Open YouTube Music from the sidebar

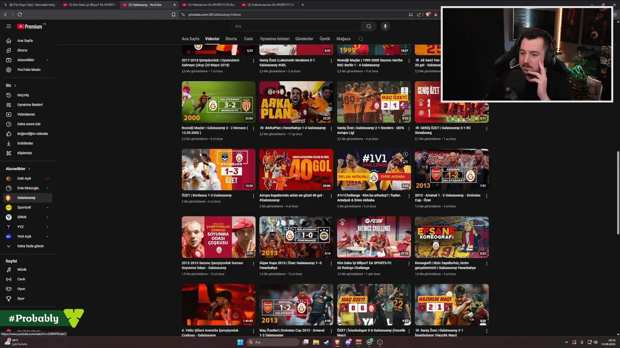pyautogui.click(x=26, y=70)
